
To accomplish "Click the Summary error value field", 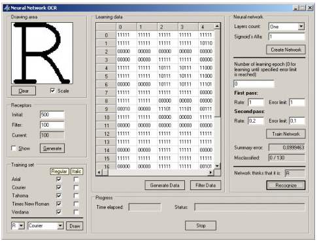I will click(286, 148).
